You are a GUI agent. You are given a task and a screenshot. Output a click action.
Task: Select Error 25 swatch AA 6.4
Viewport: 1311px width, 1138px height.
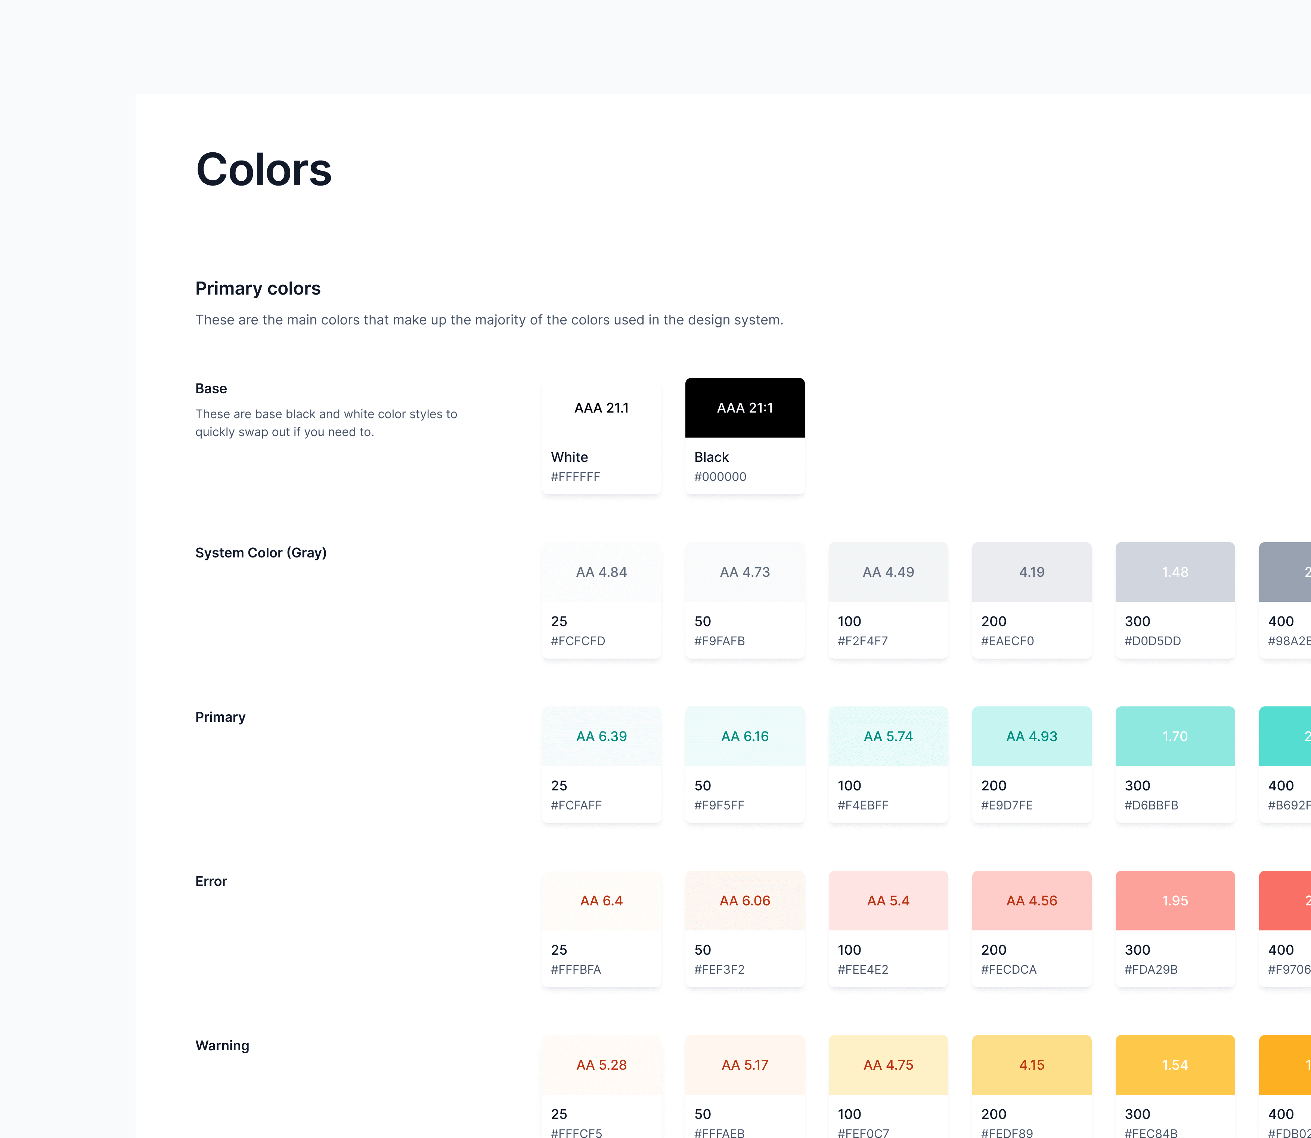point(601,901)
